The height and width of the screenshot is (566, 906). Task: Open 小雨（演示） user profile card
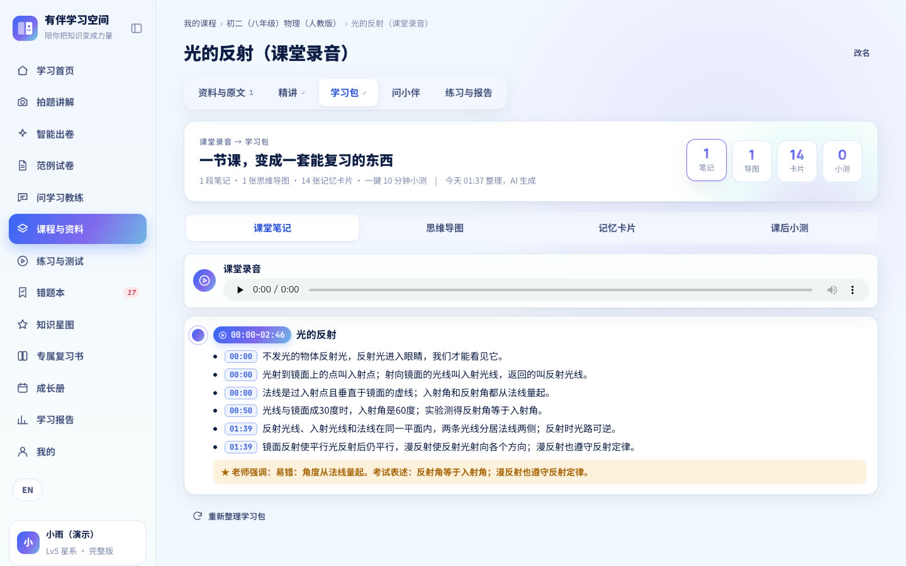click(x=77, y=542)
